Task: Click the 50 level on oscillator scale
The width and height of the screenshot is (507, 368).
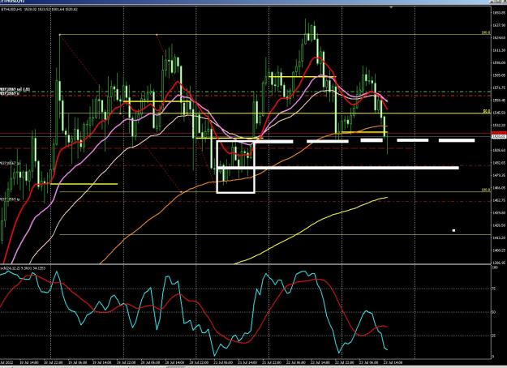Action: point(494,312)
